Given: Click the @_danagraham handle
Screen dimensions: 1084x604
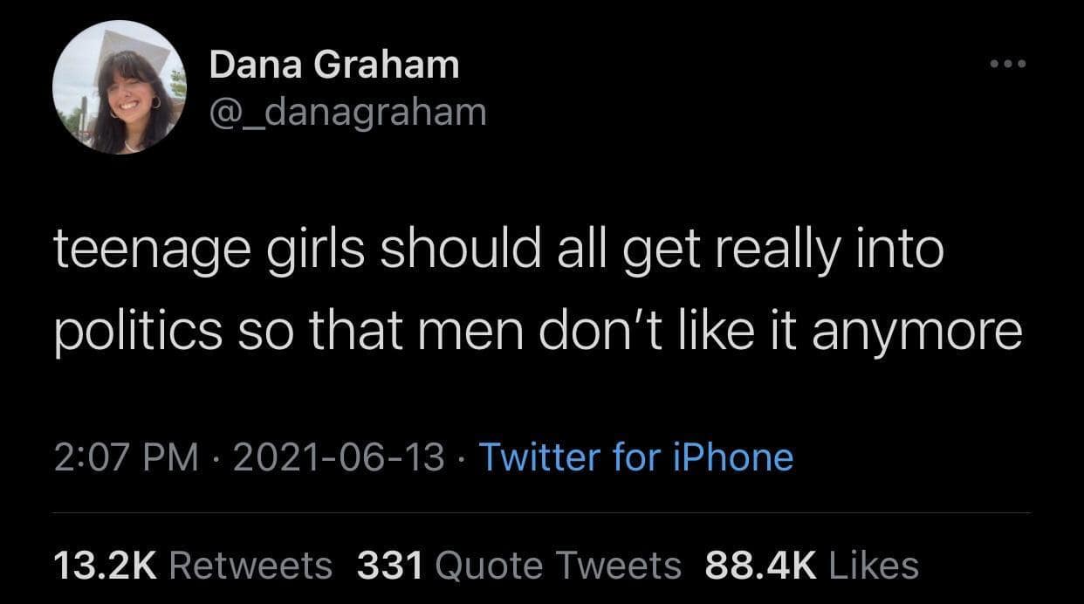Looking at the screenshot, I should [347, 112].
